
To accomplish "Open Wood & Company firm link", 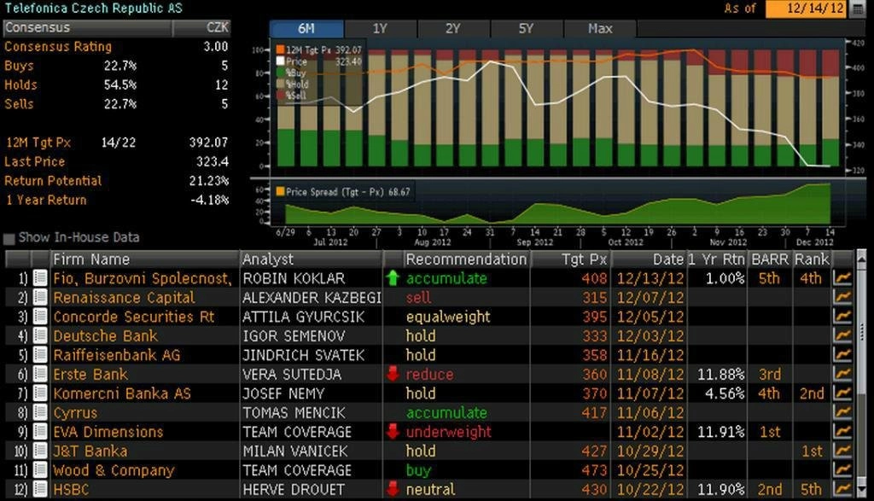I will coord(114,470).
